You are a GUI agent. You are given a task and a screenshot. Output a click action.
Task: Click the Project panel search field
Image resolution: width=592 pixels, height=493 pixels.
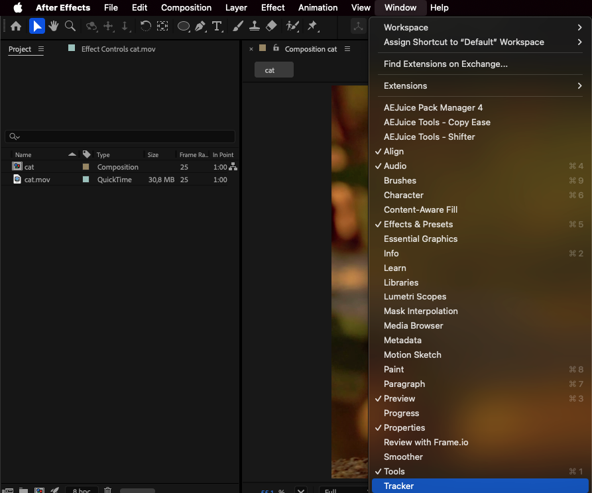[x=120, y=137]
